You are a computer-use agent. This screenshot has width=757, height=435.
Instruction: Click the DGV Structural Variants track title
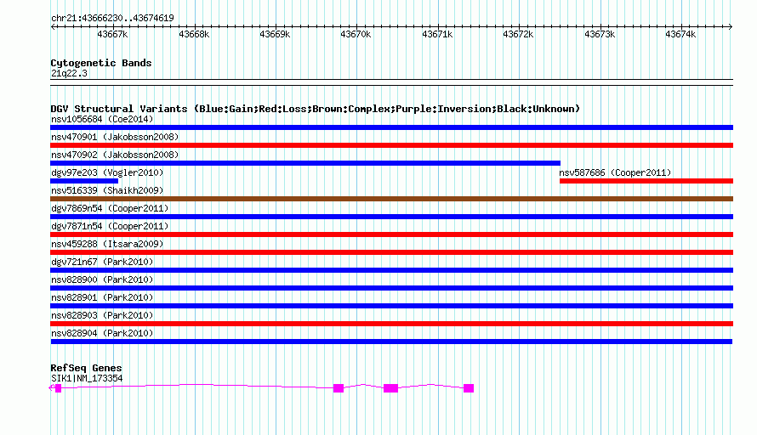point(316,109)
